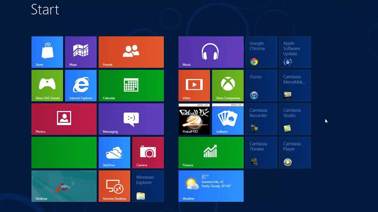Image resolution: width=378 pixels, height=212 pixels.
Task: Launch the Maps tile
Action: 81,52
